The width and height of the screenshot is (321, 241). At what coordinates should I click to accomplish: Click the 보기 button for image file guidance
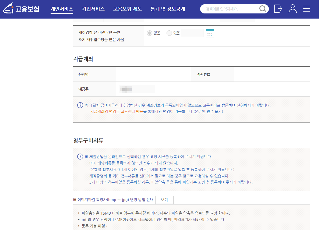164,200
